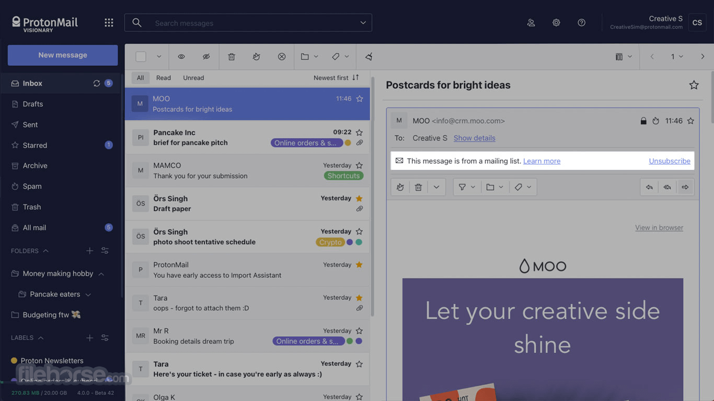Unstar the Draft paper message

tap(359, 198)
